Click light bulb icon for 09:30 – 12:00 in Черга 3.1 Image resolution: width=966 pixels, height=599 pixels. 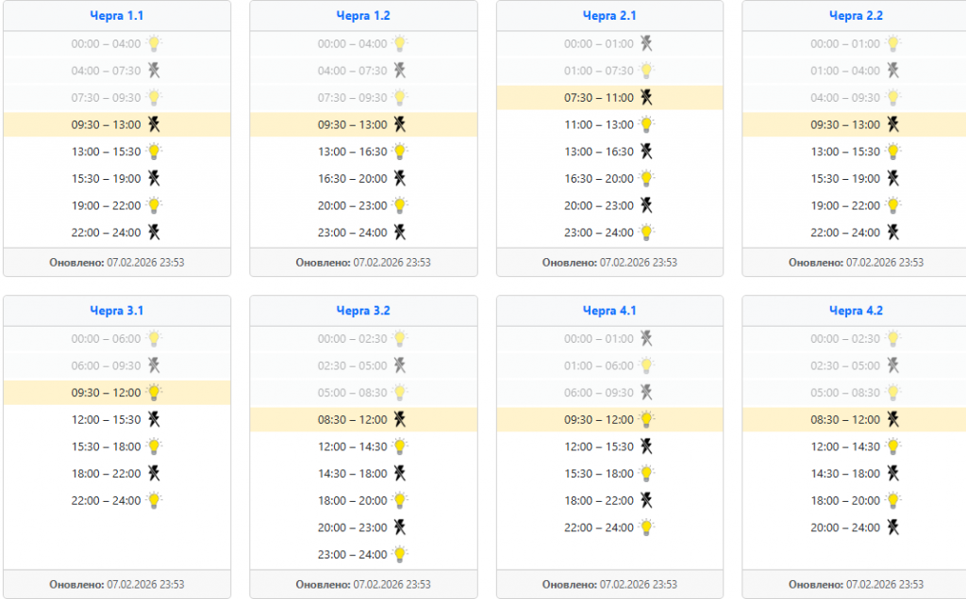[x=154, y=393]
